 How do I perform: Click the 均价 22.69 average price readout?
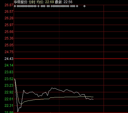point(45,2)
